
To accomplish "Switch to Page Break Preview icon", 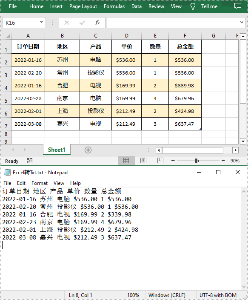I will point(160,161).
